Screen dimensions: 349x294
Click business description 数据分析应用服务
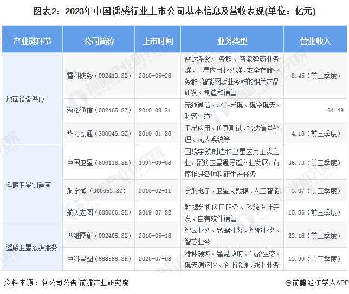click(232, 212)
